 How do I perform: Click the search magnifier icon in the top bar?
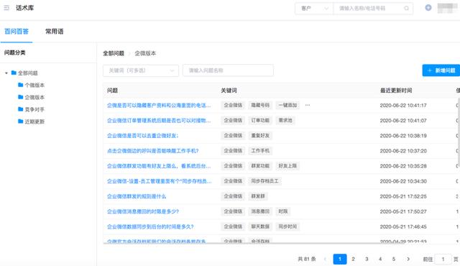(x=406, y=8)
